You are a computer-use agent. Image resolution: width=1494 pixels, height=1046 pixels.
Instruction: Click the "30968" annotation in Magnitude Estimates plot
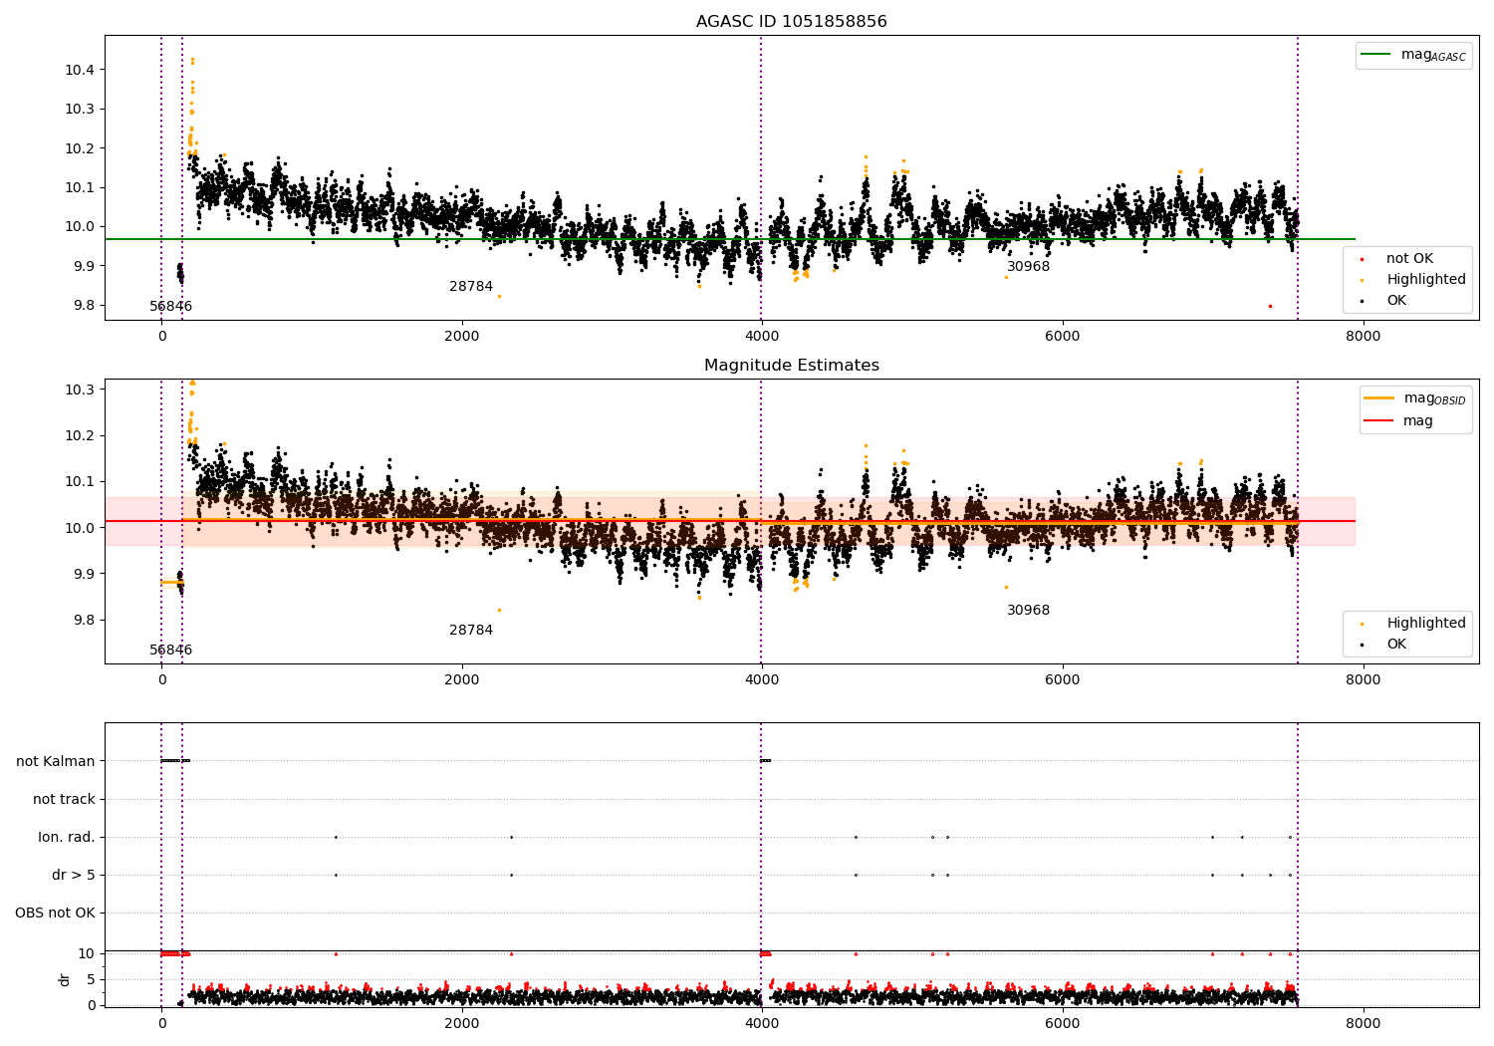(x=1028, y=611)
